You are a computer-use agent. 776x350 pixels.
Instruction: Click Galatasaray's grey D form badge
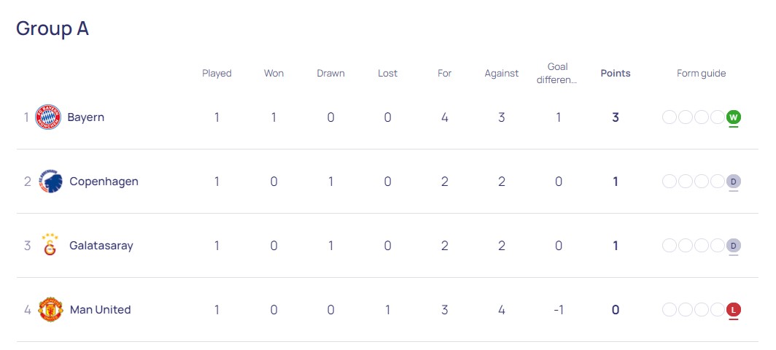pyautogui.click(x=734, y=245)
